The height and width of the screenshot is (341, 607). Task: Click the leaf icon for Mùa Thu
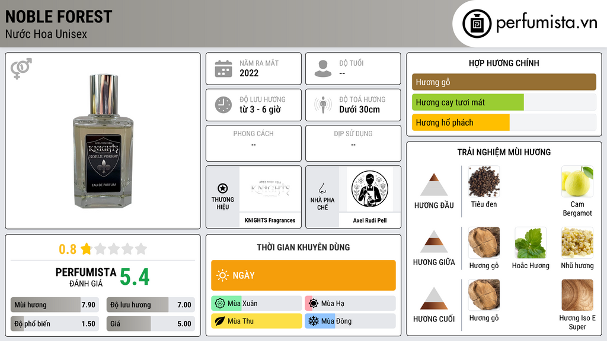pos(220,321)
